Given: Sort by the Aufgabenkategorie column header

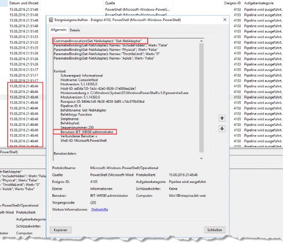Looking at the screenshot, I should pyautogui.click(x=259, y=3).
